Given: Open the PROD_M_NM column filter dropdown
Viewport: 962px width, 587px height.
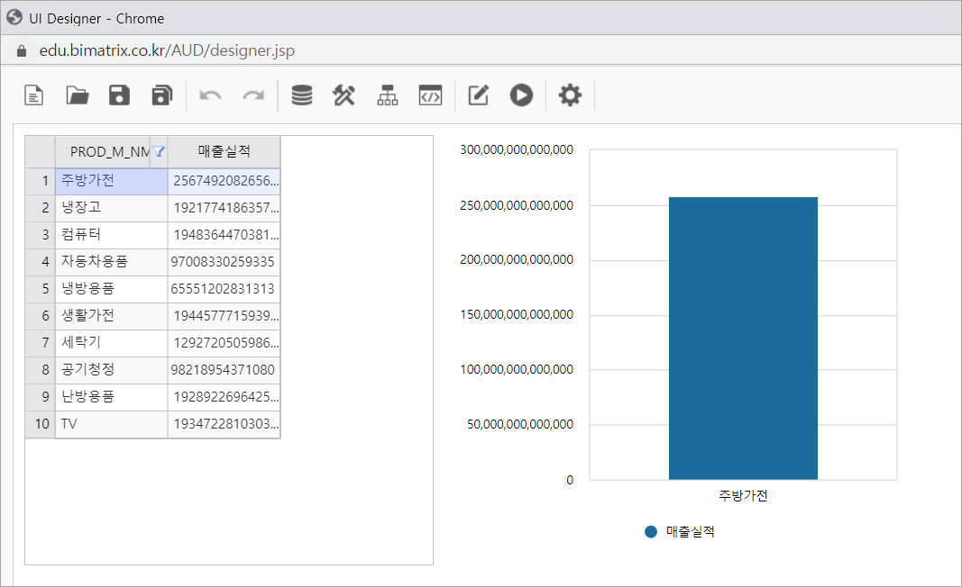Looking at the screenshot, I should (x=159, y=152).
